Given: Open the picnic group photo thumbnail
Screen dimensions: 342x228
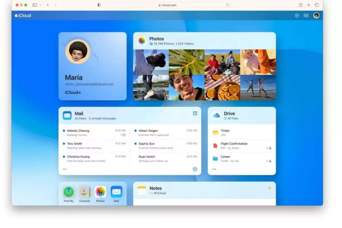Looking at the screenshot, I should pyautogui.click(x=222, y=62).
